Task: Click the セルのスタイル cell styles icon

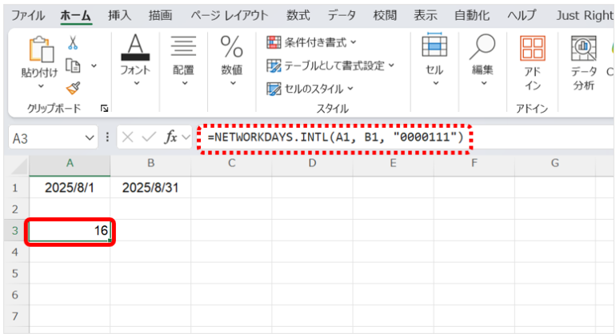Action: point(274,89)
